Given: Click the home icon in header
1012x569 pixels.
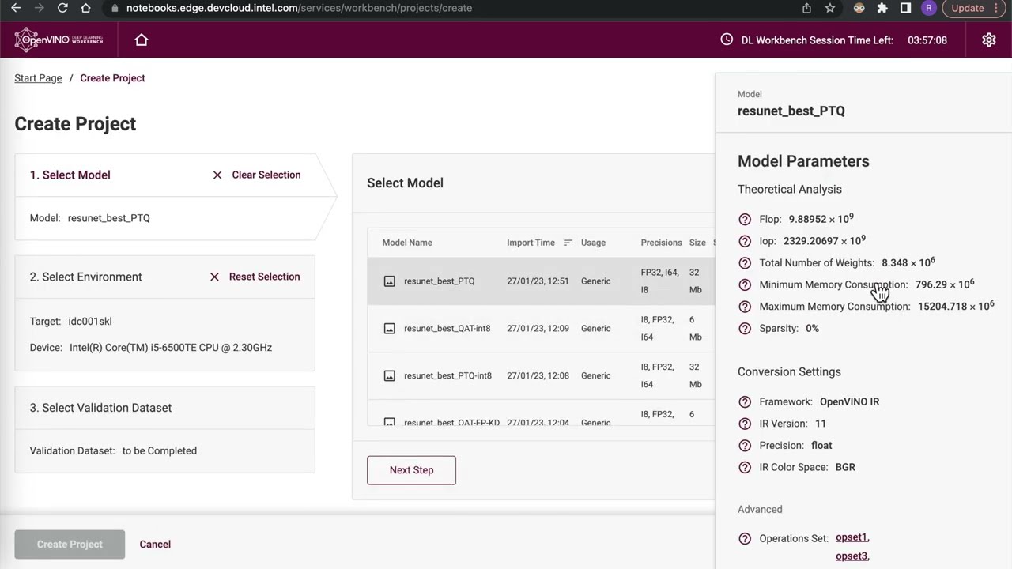Looking at the screenshot, I should (x=142, y=40).
